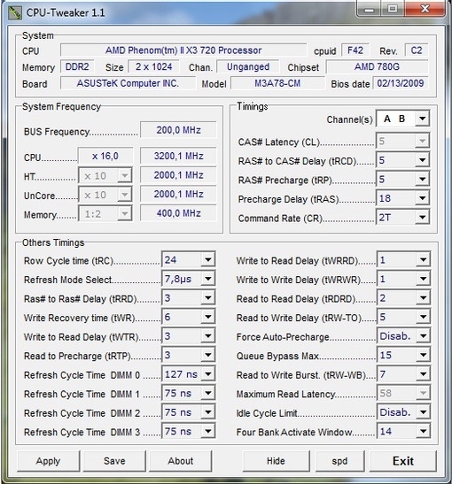Open Precharge Delay (tRAS) dropdown
Screen dimensions: 452x484
[402, 198]
